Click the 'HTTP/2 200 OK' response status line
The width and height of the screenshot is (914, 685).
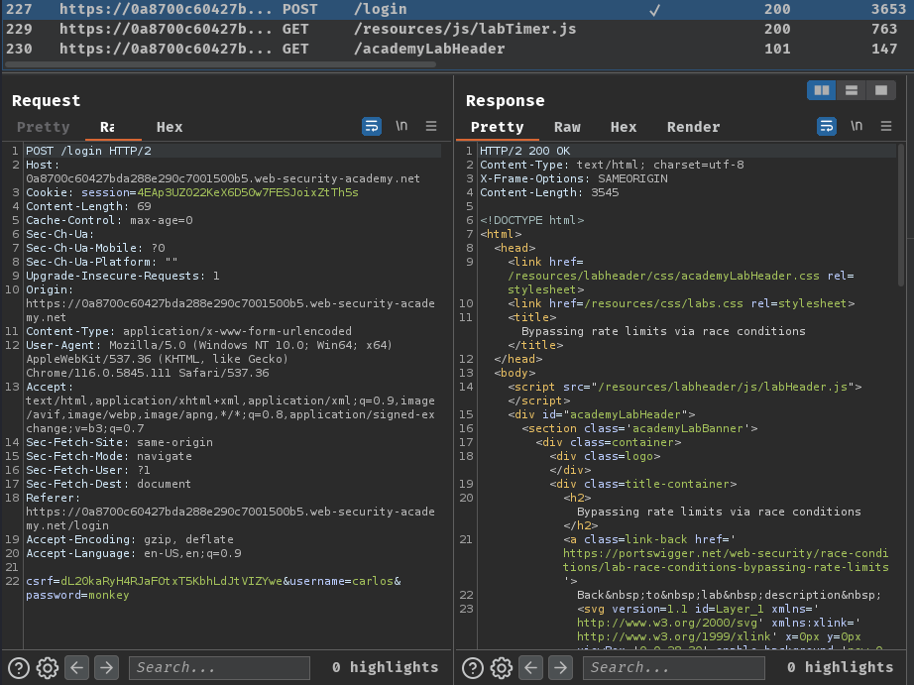(x=525, y=151)
